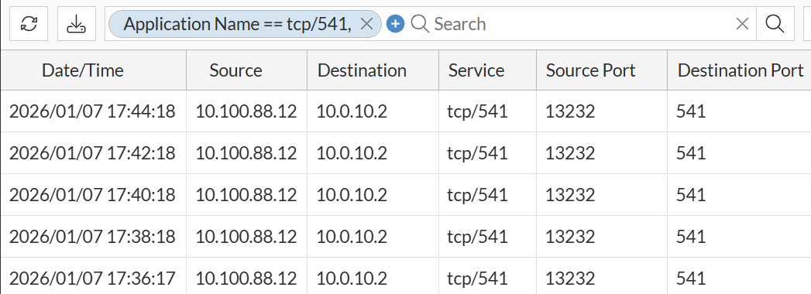Select the log row dated 17:36:17
Image resolution: width=811 pixels, height=294 pixels.
tap(406, 276)
